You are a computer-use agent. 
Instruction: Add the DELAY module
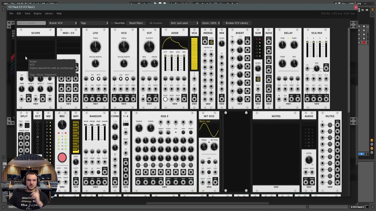(288, 69)
